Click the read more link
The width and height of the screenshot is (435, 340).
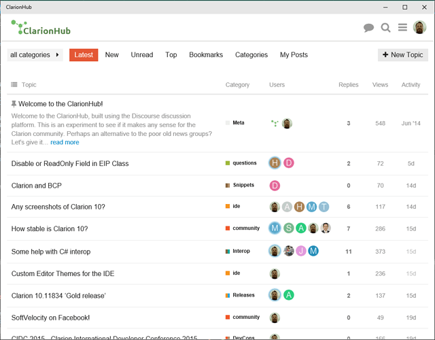[65, 142]
